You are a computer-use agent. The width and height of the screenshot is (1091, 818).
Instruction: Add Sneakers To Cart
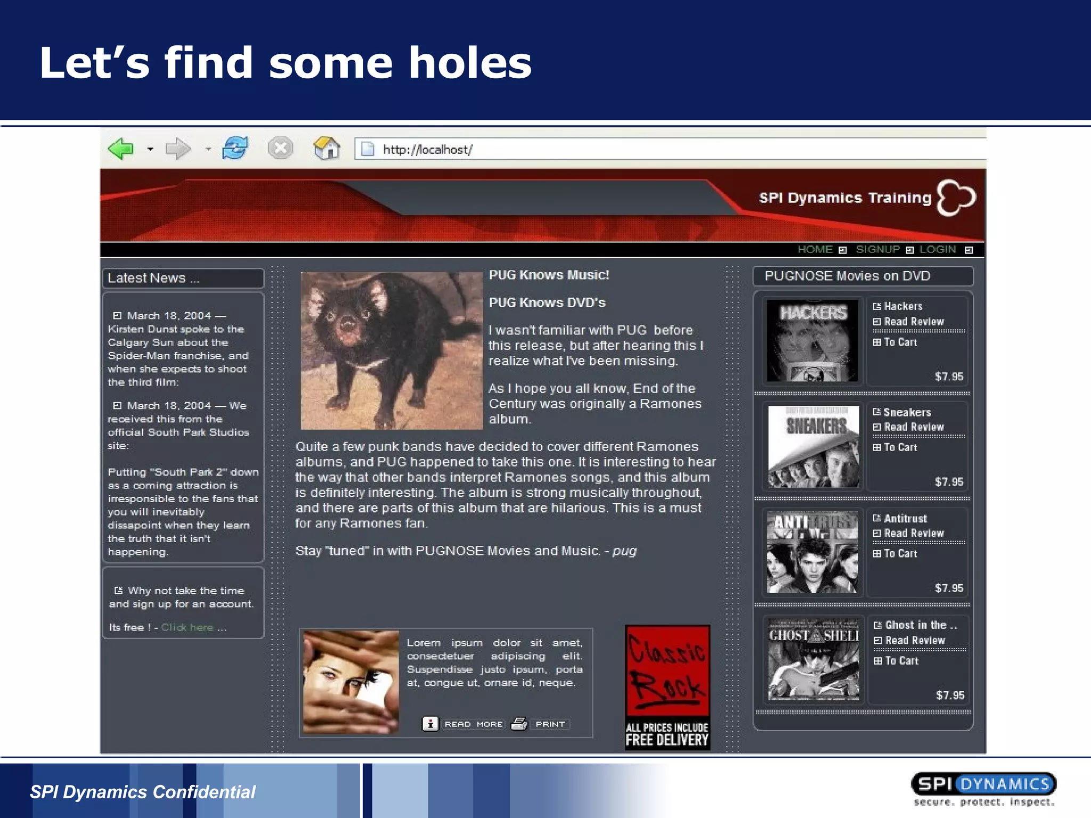[900, 447]
